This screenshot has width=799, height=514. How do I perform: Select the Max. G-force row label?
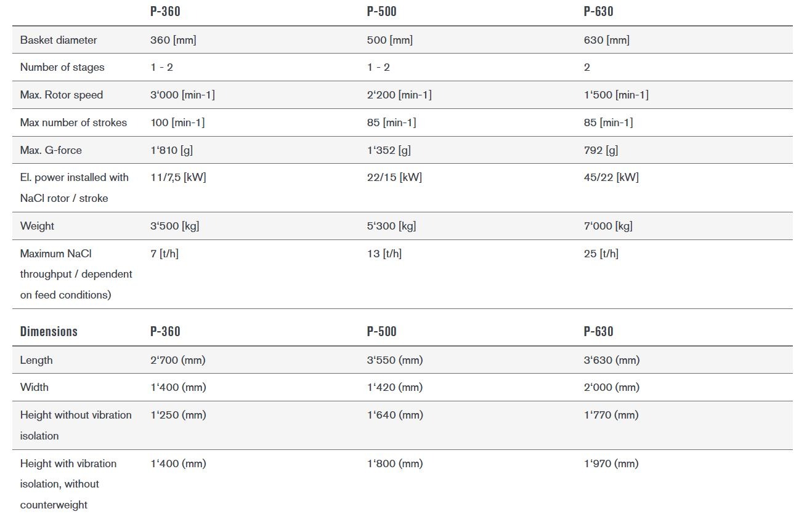click(x=51, y=150)
